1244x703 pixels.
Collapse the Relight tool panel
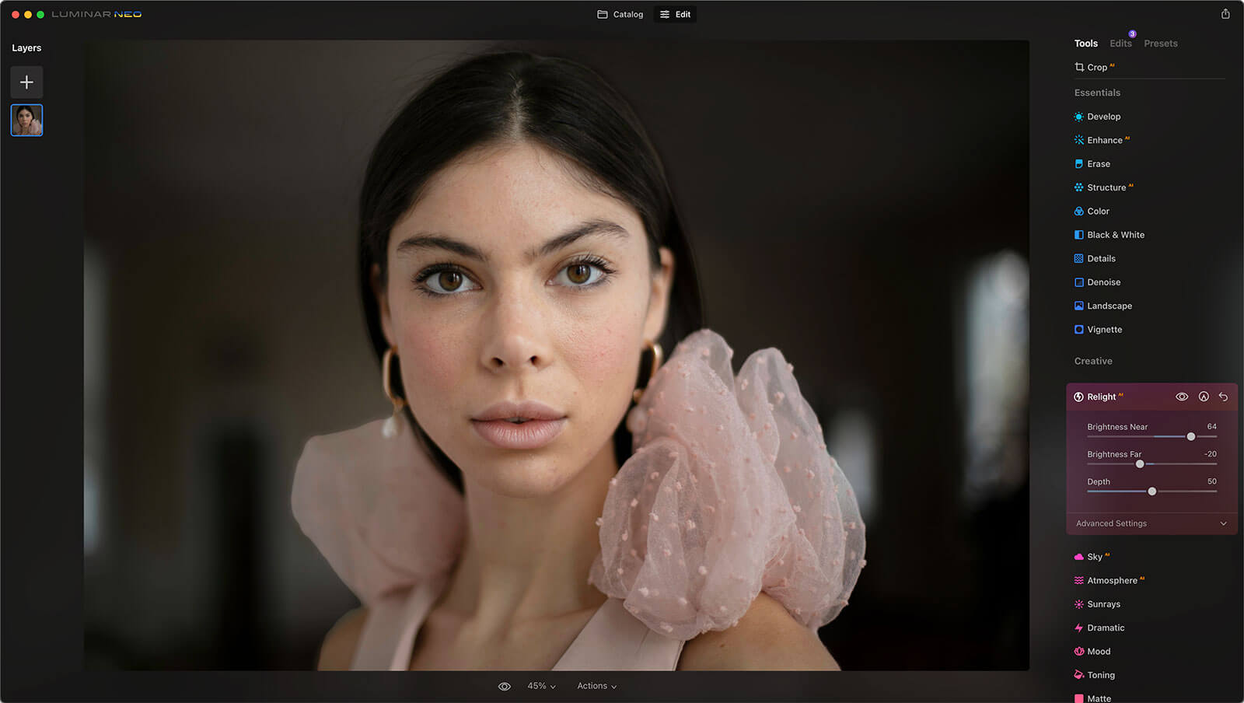pos(1101,397)
